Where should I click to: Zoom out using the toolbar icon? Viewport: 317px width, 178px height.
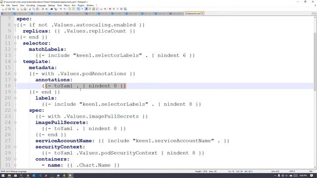tap(64, 9)
